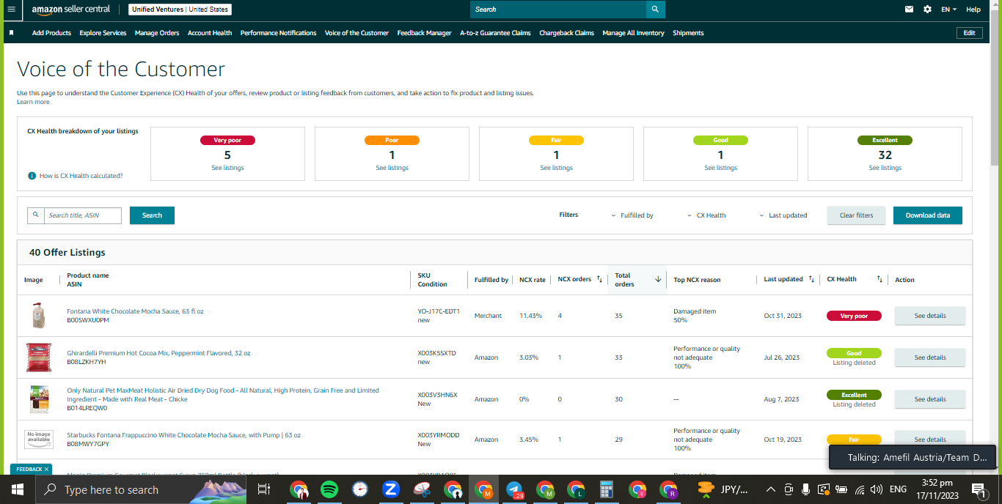
Task: Open the messages envelope icon
Action: pos(910,10)
